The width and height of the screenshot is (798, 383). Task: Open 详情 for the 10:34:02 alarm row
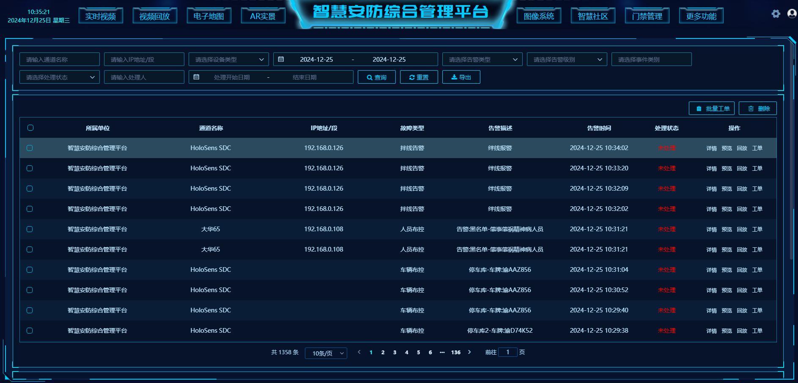712,148
